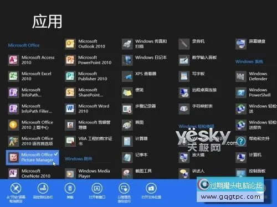
Task: Click 卸载 uninstall button in app bar
Action: 70,191
